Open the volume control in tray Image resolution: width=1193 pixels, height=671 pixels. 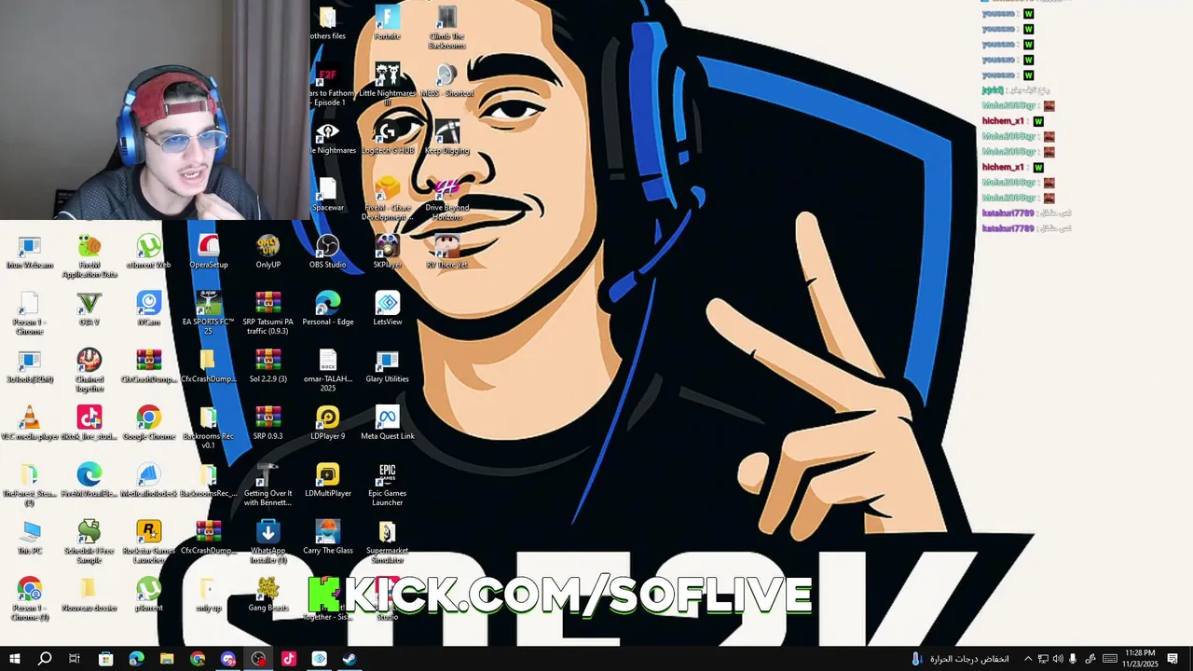click(1058, 659)
